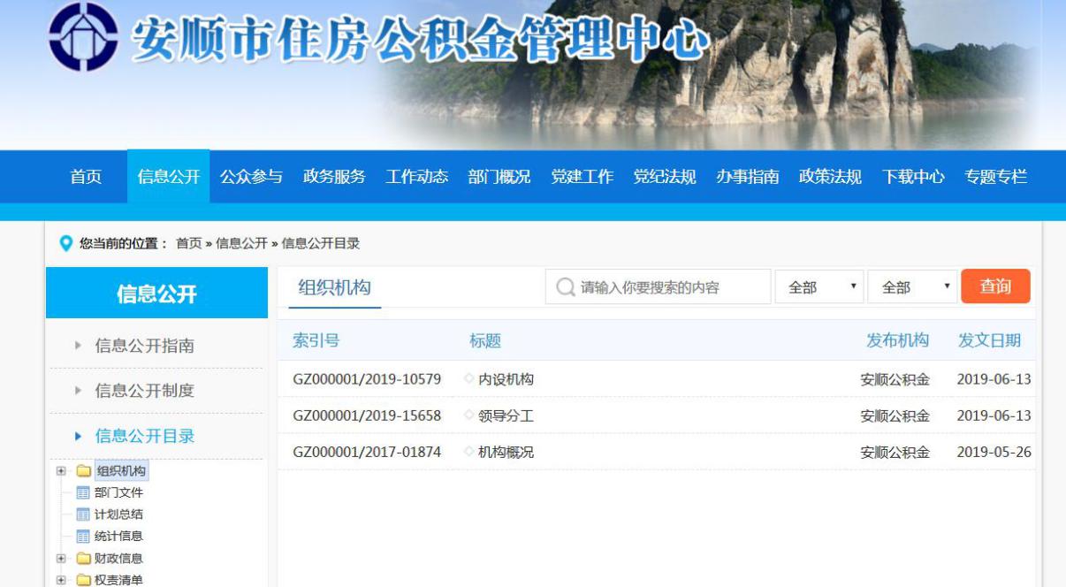
Task: Open 公众参与 navigation item
Action: point(251,177)
